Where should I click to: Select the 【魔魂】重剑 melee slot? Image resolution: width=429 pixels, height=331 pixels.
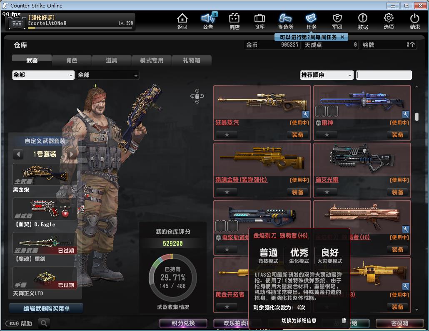[x=45, y=243]
